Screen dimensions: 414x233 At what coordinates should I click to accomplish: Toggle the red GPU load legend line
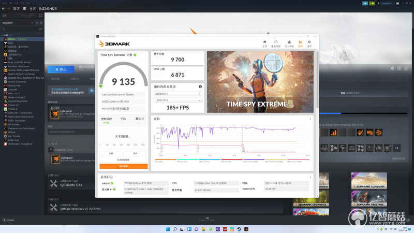tap(231, 161)
